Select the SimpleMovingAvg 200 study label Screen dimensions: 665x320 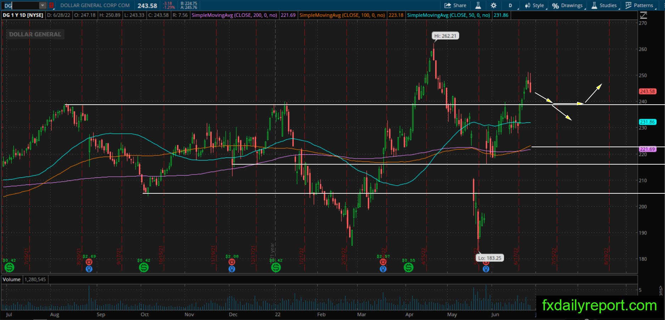click(x=234, y=15)
